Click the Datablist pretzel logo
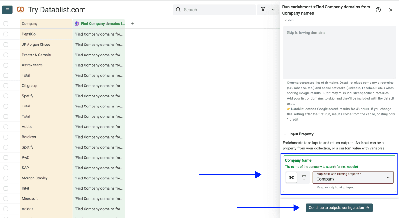Viewport: 399px width, 218px height. 21,9
